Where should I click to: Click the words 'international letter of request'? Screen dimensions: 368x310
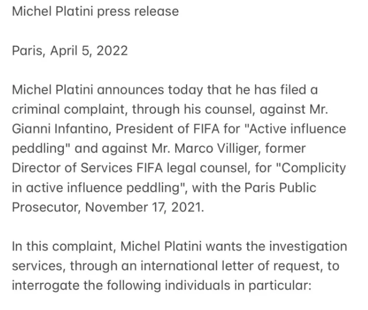click(230, 266)
